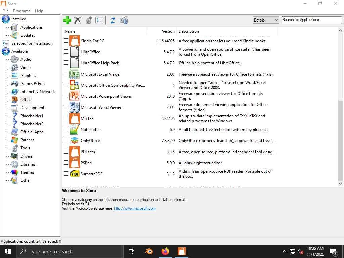
Task: Open Internet & Network globe icon
Action: [x=15, y=92]
